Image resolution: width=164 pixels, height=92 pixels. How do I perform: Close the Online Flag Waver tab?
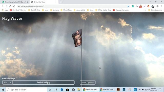[56, 2]
